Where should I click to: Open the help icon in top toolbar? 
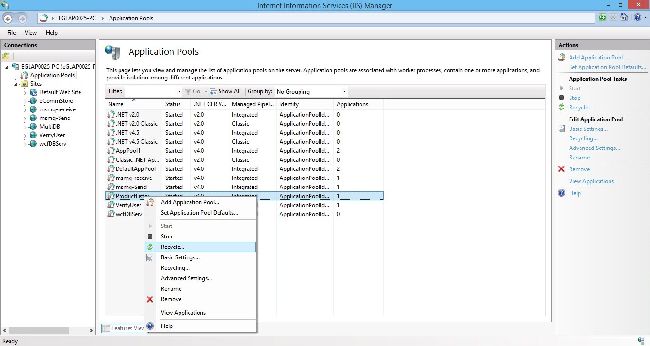[x=638, y=18]
